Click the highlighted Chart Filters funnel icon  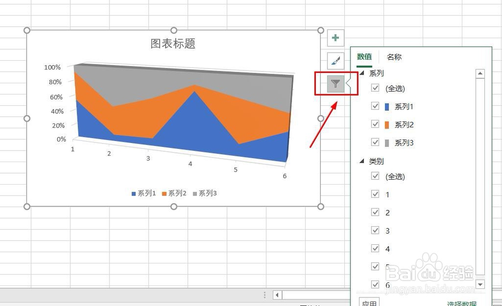coord(335,84)
